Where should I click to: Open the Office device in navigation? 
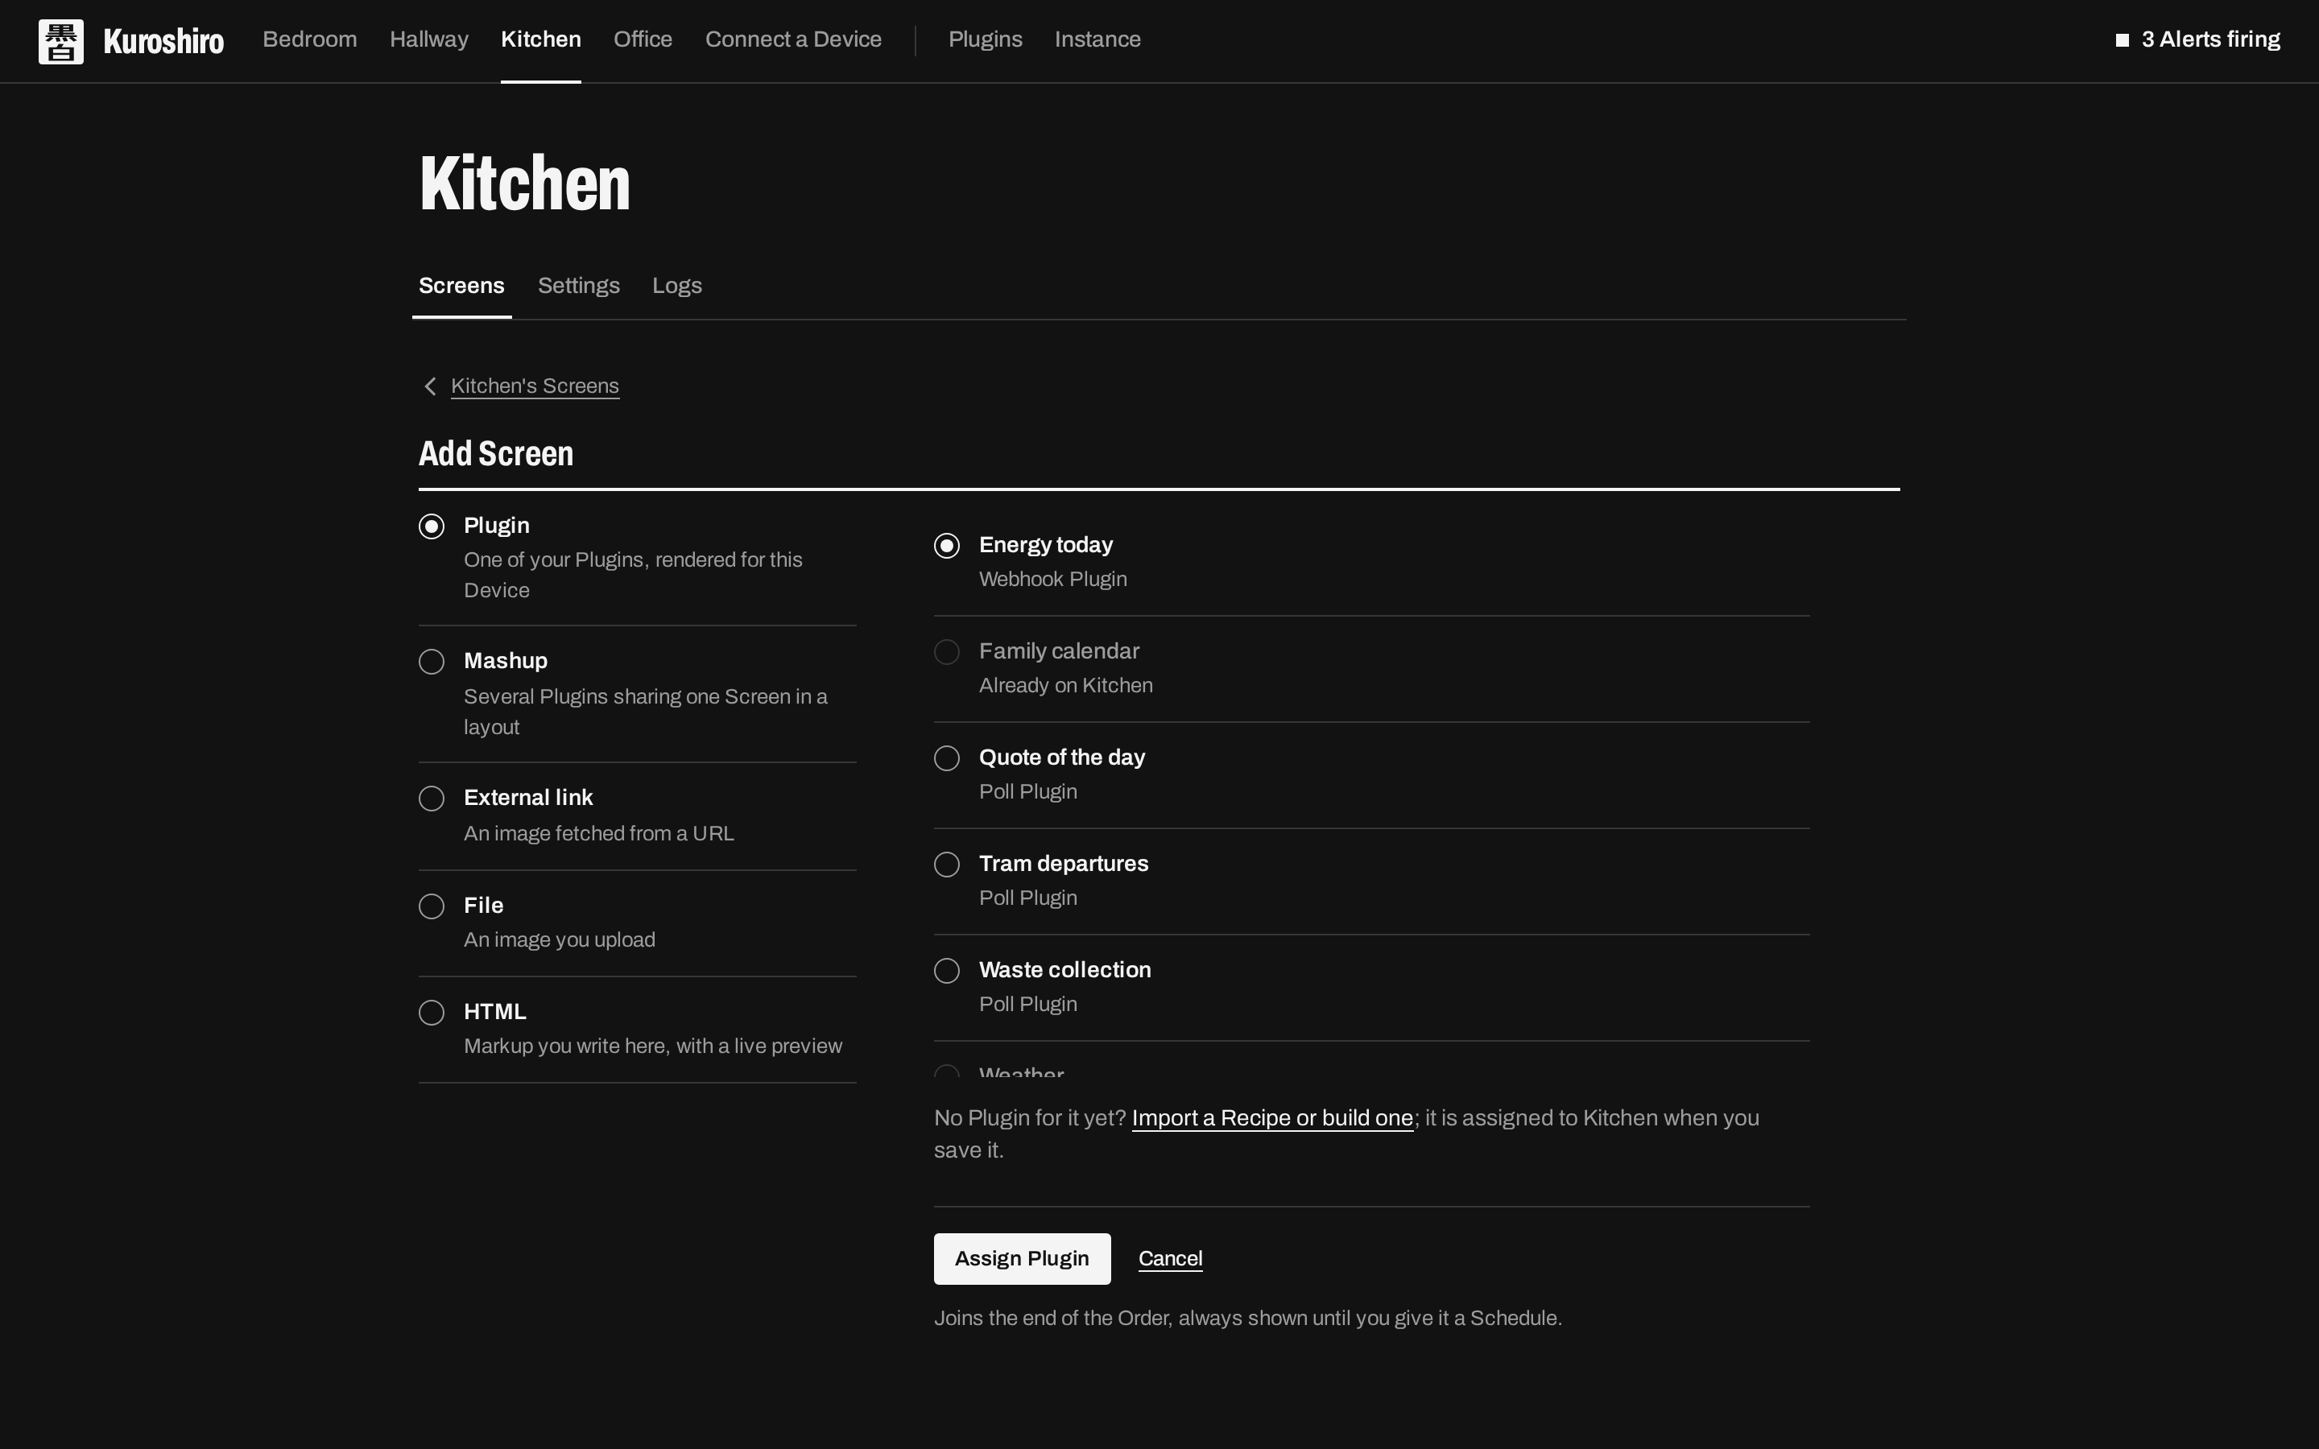point(643,39)
